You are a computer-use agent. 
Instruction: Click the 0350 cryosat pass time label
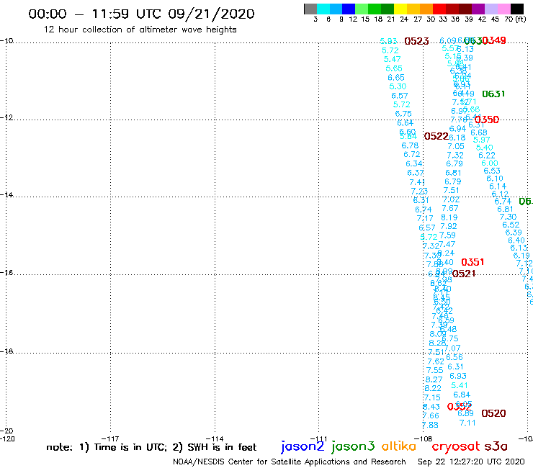point(486,120)
